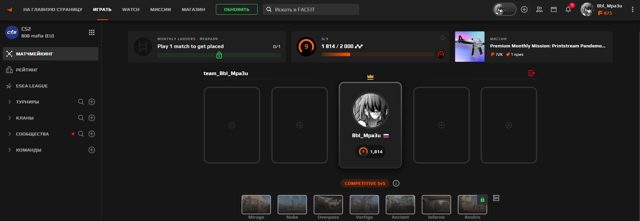This screenshot has width=640, height=221.
Task: Click the crown leader icon above the player card
Action: click(370, 77)
